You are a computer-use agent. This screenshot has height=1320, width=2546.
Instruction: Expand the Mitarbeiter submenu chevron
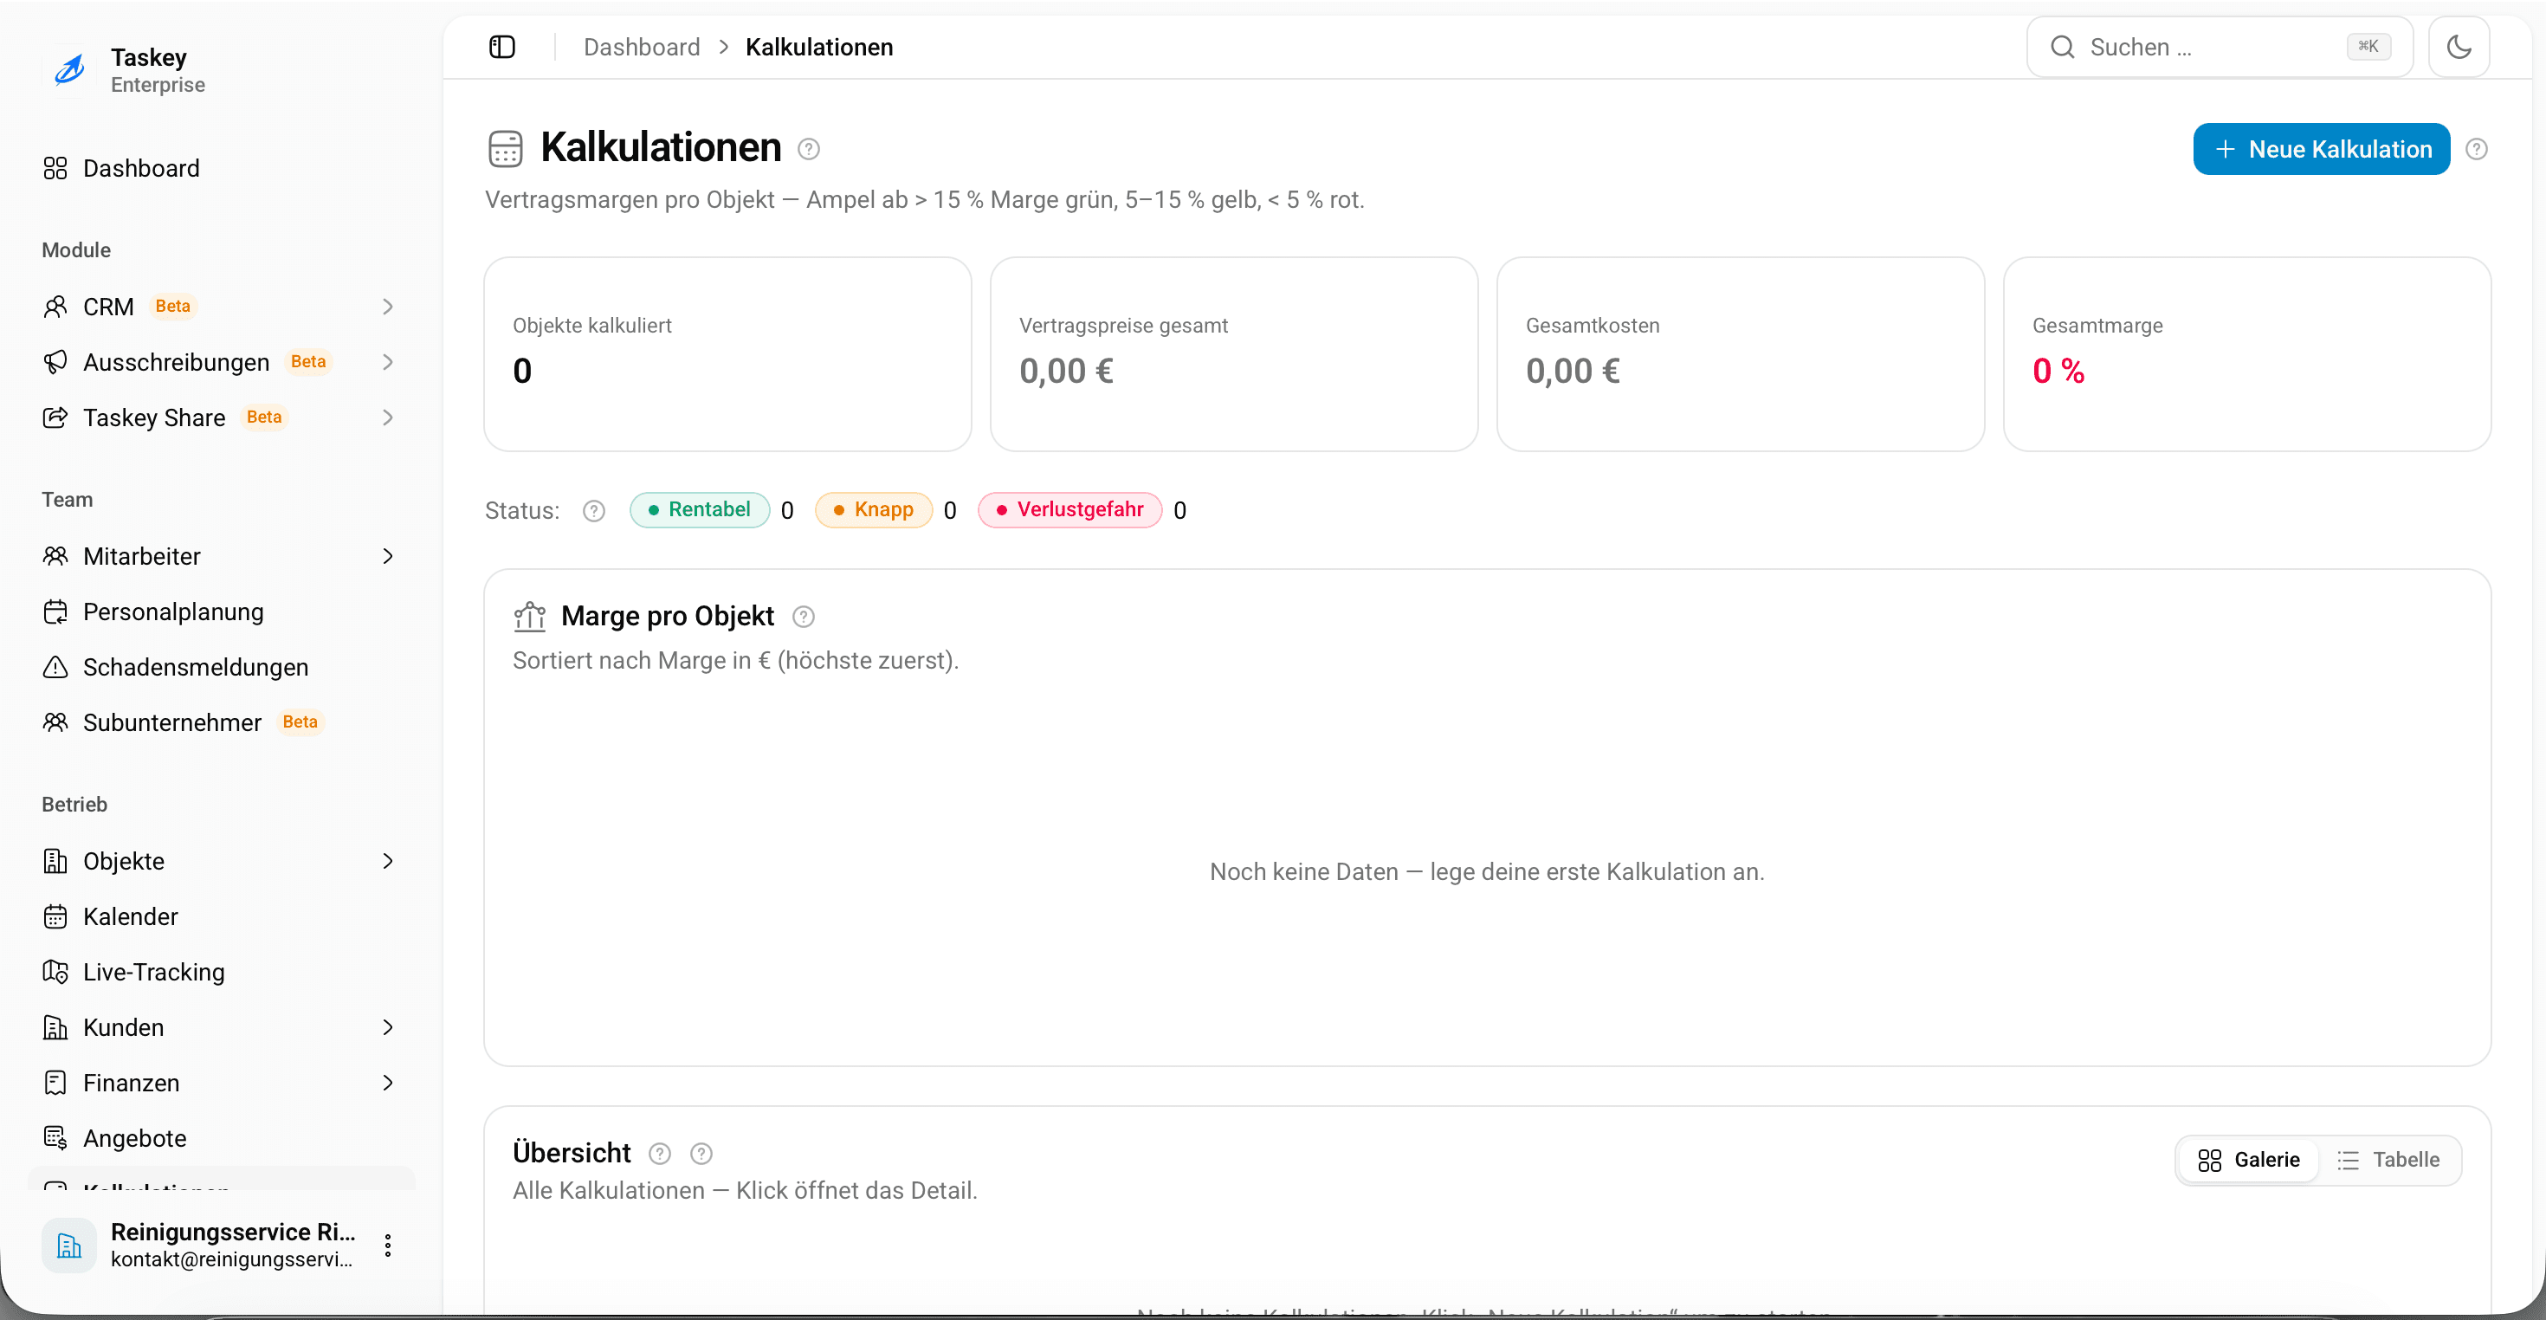point(387,557)
